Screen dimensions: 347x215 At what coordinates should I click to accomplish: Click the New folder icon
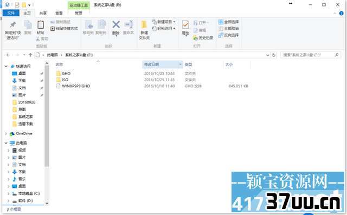[144, 24]
